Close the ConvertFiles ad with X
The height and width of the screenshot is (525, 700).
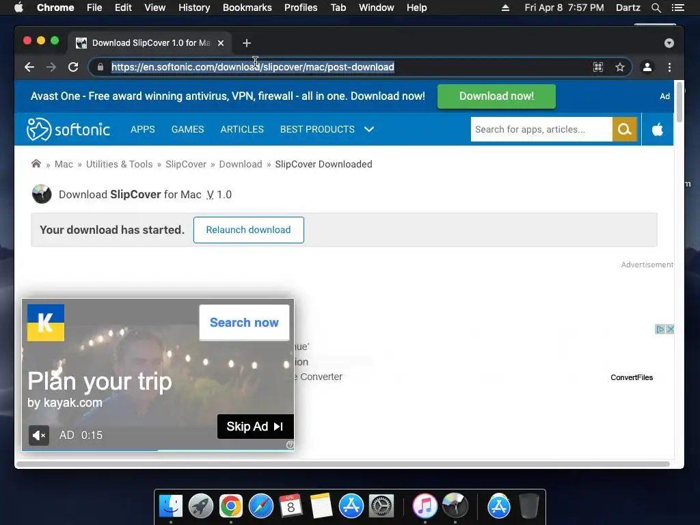(670, 329)
